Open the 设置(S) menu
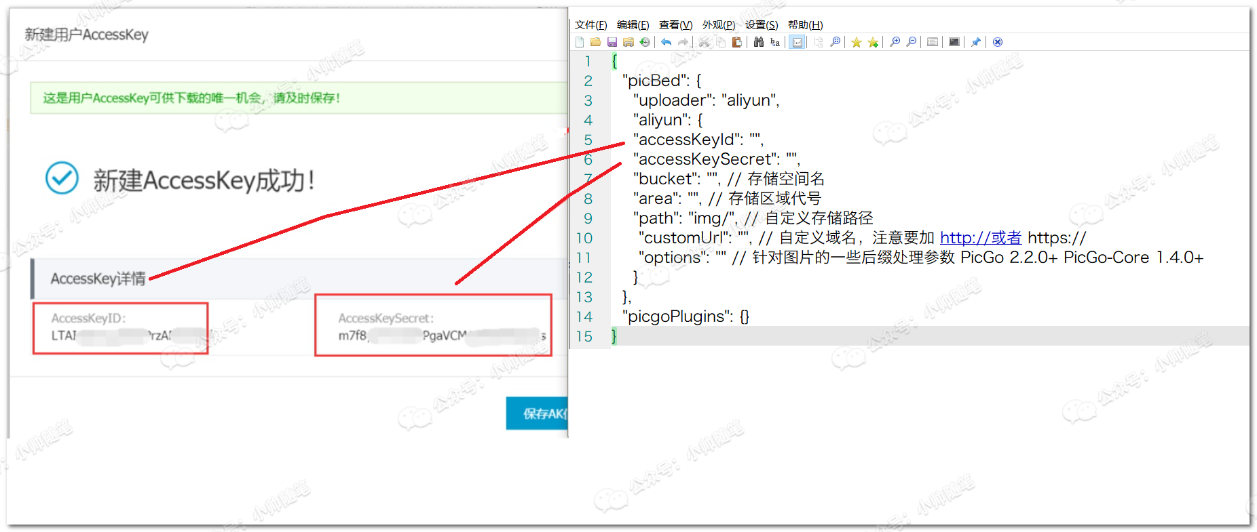The height and width of the screenshot is (532, 1257). [762, 25]
